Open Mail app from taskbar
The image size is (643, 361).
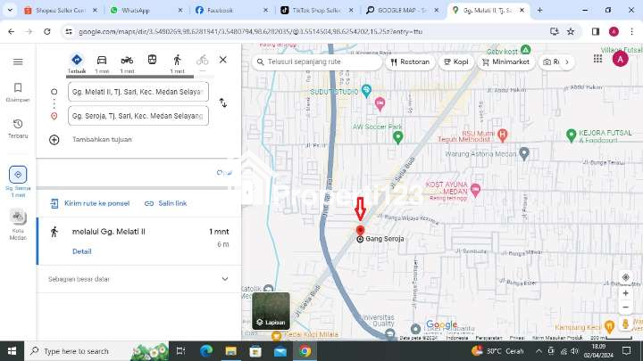click(280, 351)
